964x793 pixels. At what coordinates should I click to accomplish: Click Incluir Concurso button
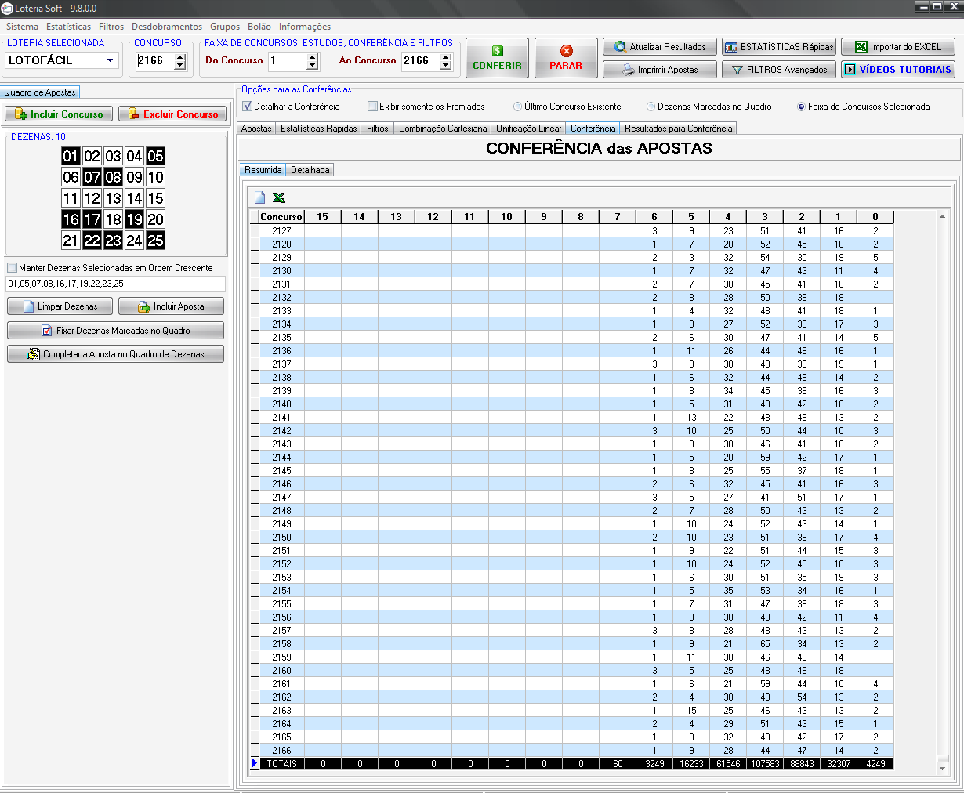pyautogui.click(x=59, y=114)
